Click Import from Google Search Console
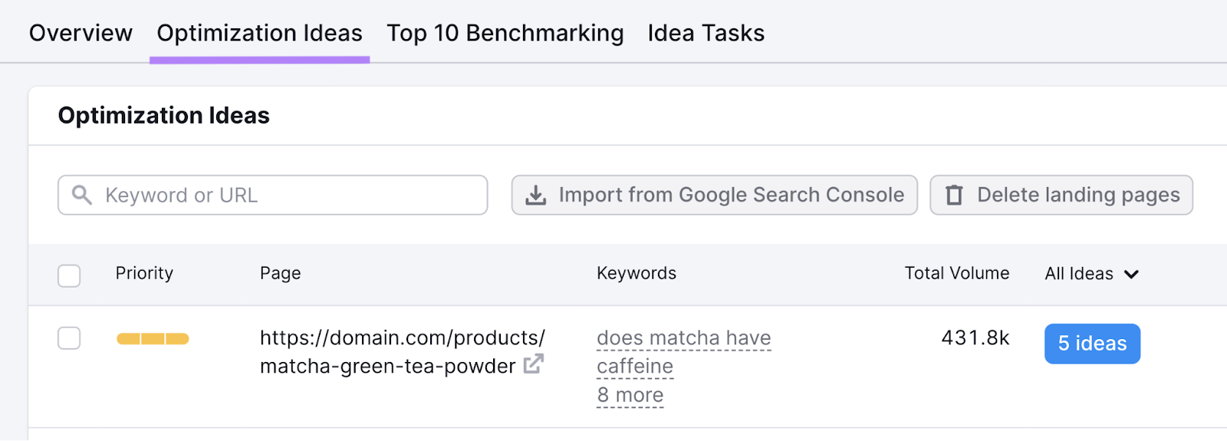Screen dimensions: 1227x441 pos(730,196)
